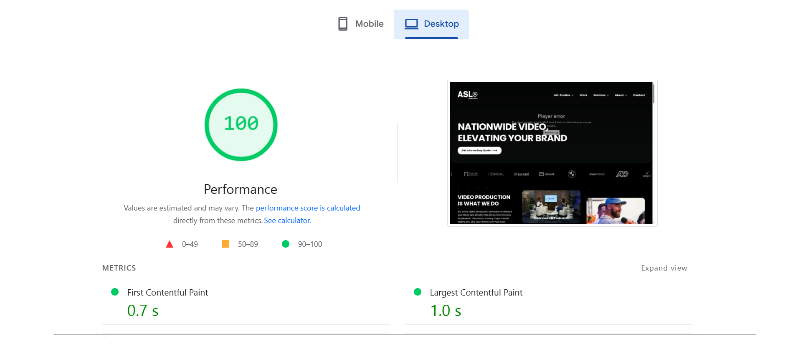This screenshot has height=346, width=793.
Task: Select the Desktop tab
Action: [431, 24]
